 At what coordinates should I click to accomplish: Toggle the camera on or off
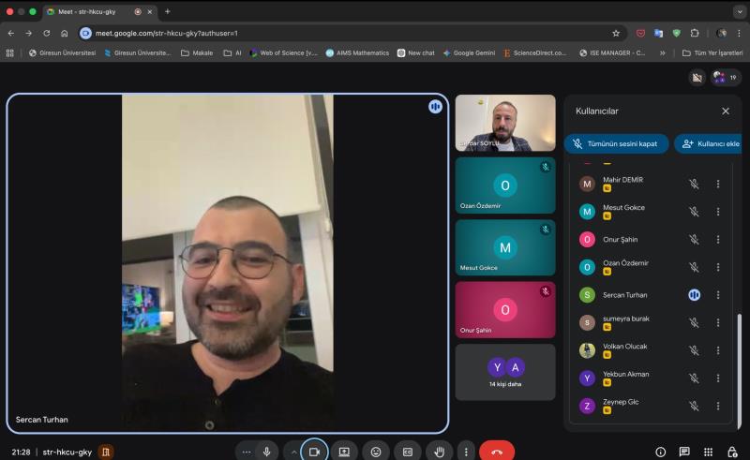point(314,452)
